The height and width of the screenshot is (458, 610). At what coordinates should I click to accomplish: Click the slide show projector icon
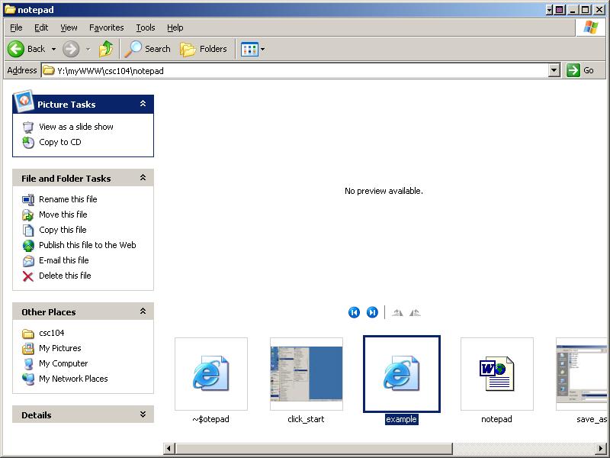pos(28,127)
